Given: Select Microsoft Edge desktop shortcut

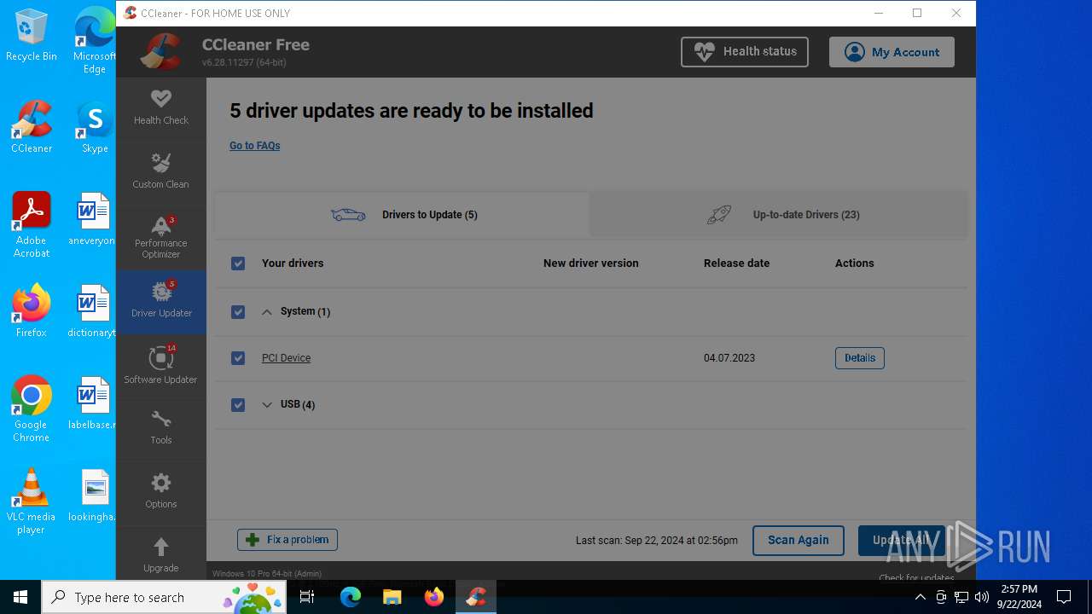Looking at the screenshot, I should click(x=95, y=40).
